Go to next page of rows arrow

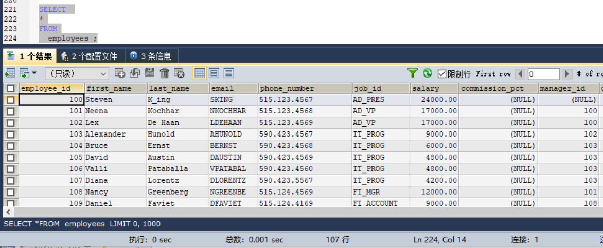pyautogui.click(x=567, y=74)
